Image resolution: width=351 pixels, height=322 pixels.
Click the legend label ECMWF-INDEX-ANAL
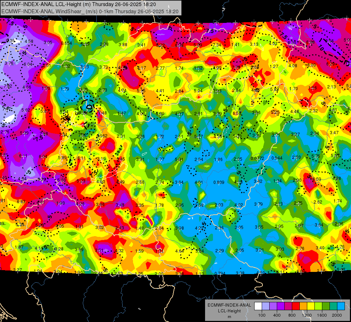point(229,305)
